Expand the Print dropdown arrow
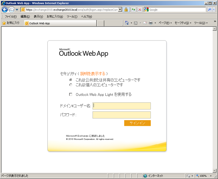The width and height of the screenshot is (218, 179). coord(155,23)
